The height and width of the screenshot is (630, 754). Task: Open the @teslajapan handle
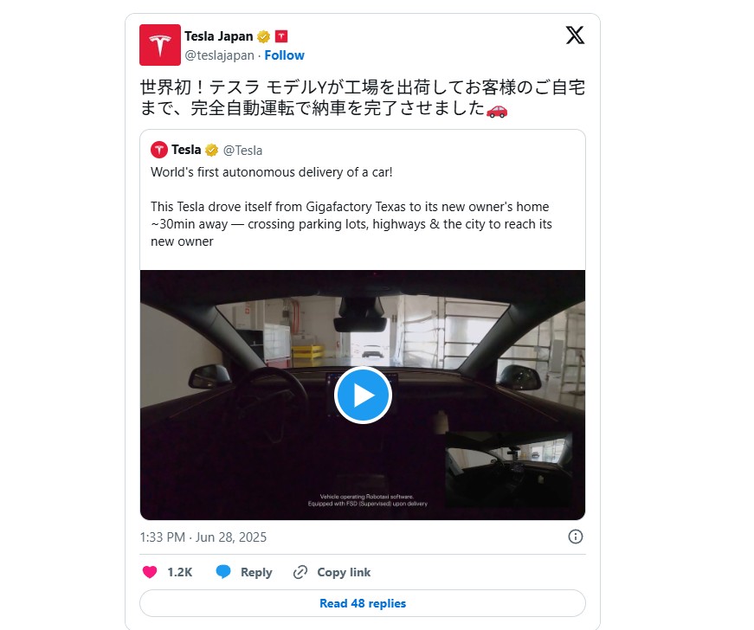(219, 55)
